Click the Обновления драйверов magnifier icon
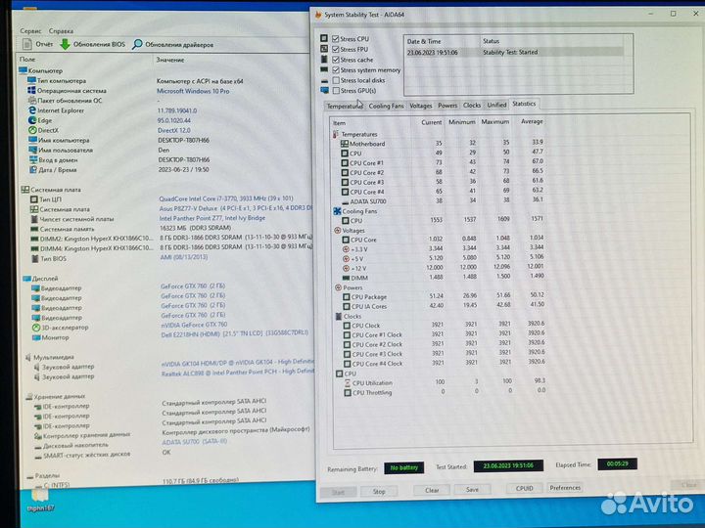The height and width of the screenshot is (528, 705). coord(137,44)
